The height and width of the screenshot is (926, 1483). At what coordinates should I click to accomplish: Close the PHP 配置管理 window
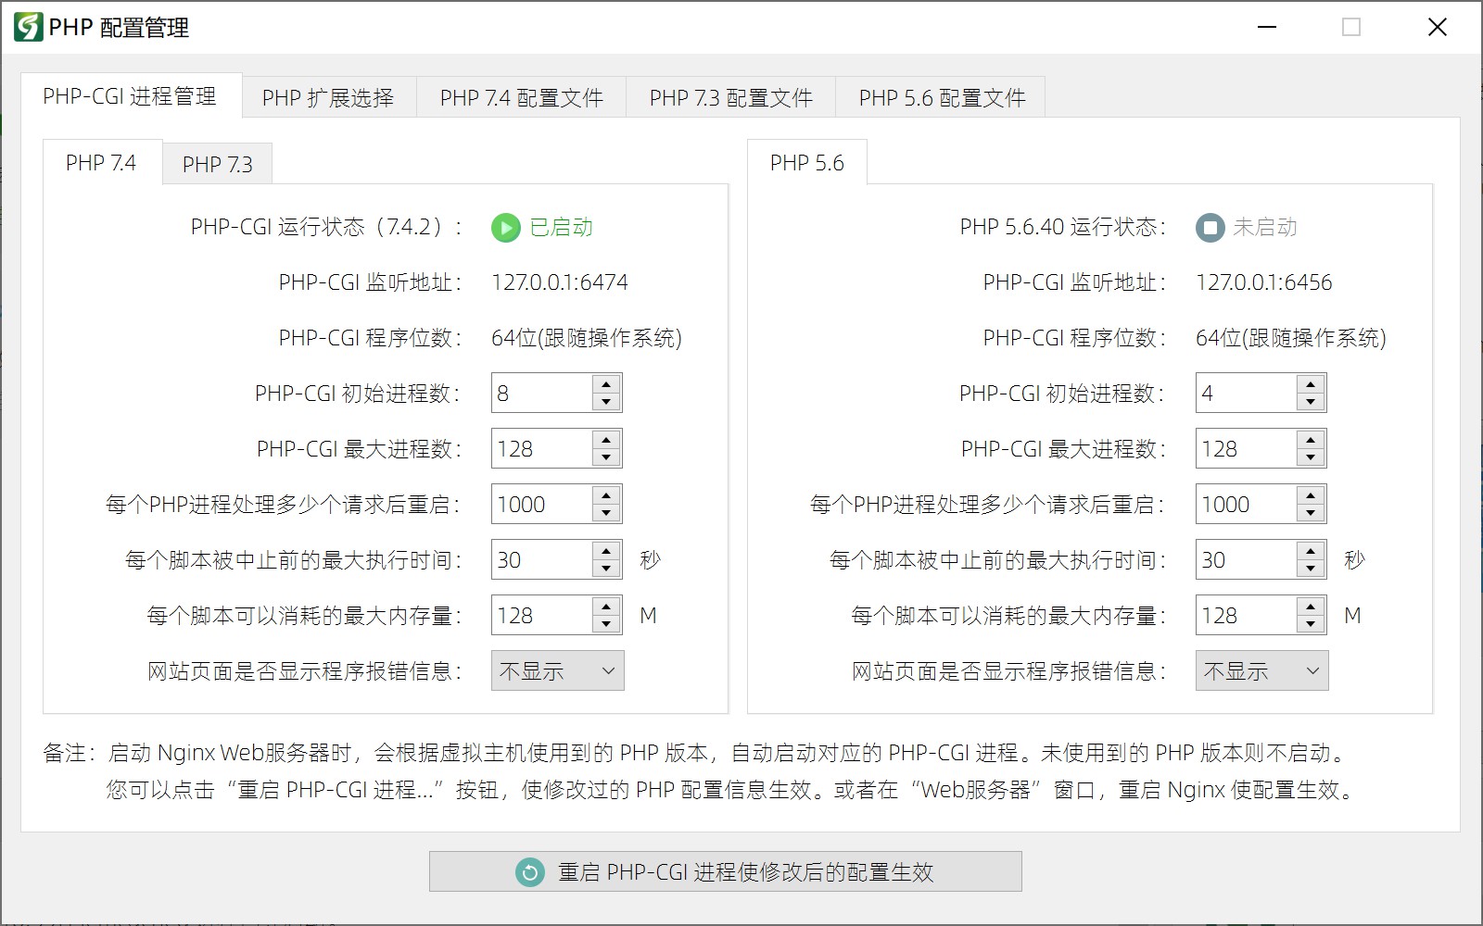(1437, 28)
